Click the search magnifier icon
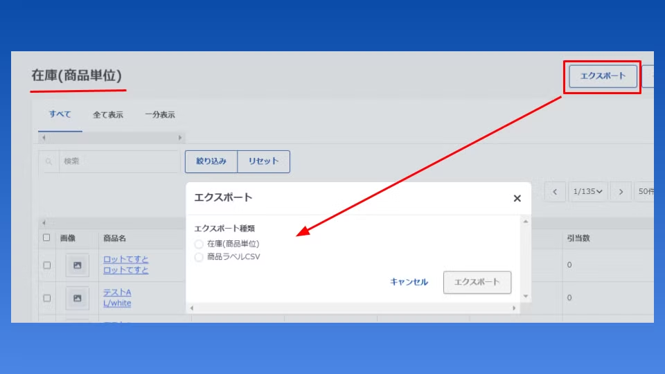 pyautogui.click(x=48, y=161)
